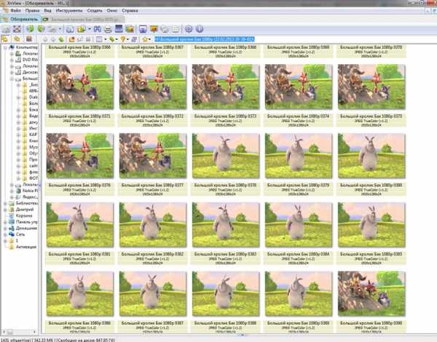The width and height of the screenshot is (437, 342).
Task: Open the batch convert icon
Action: coord(82,29)
